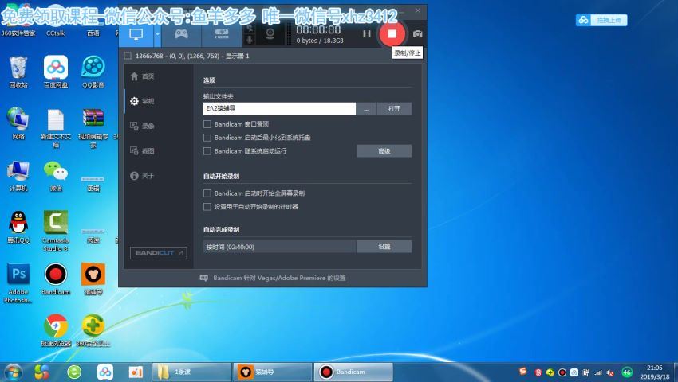The image size is (678, 382).
Task: Click the 1366x768 display area selector icon
Action: point(128,56)
